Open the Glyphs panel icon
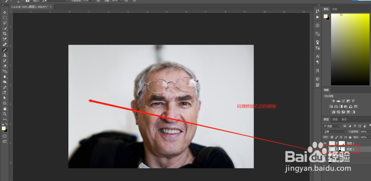371x181 pixels. click(x=318, y=71)
